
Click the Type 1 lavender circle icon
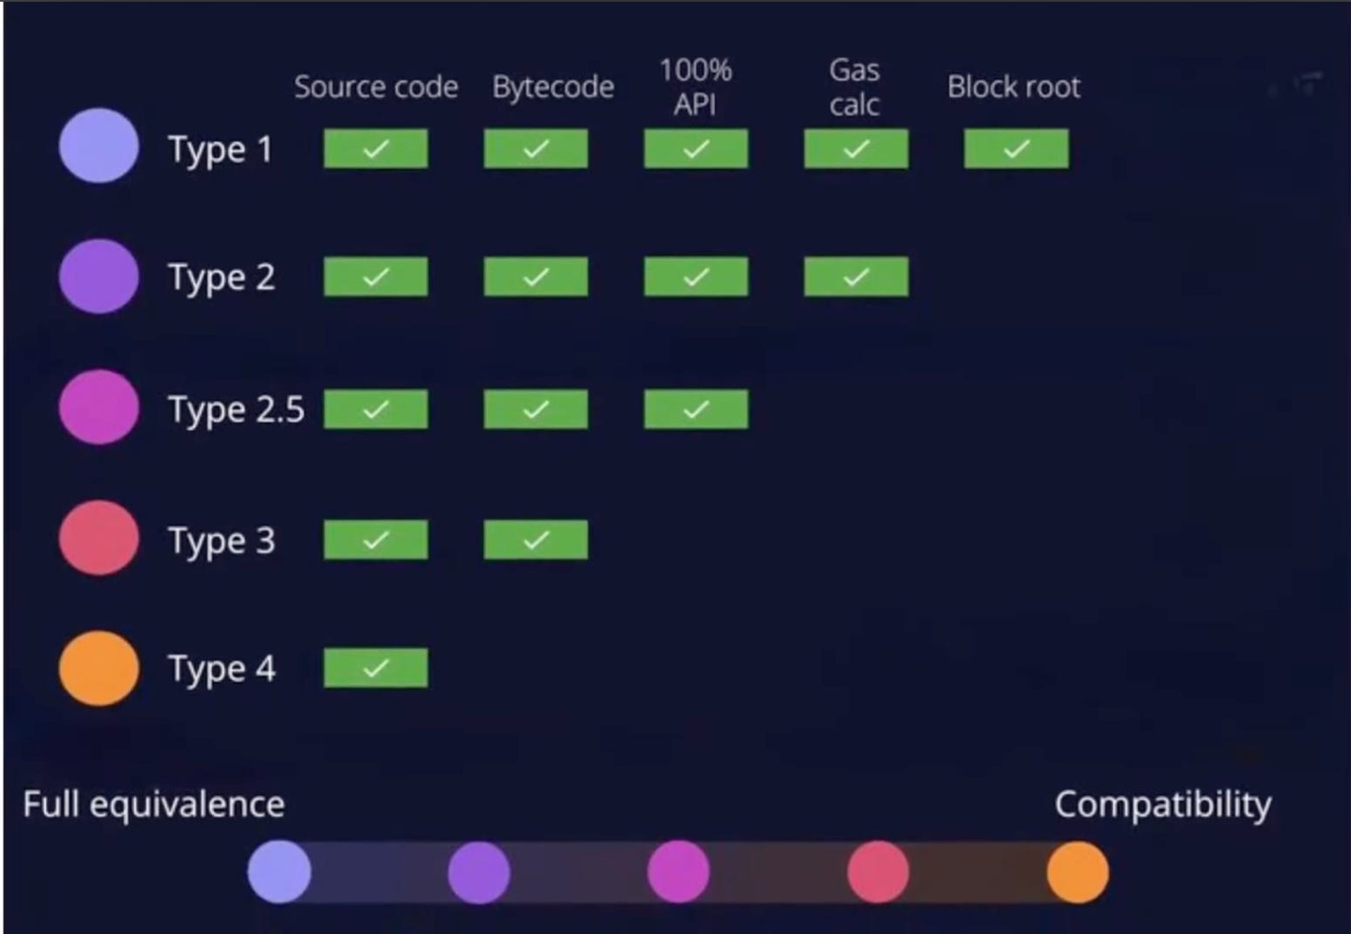pyautogui.click(x=99, y=146)
